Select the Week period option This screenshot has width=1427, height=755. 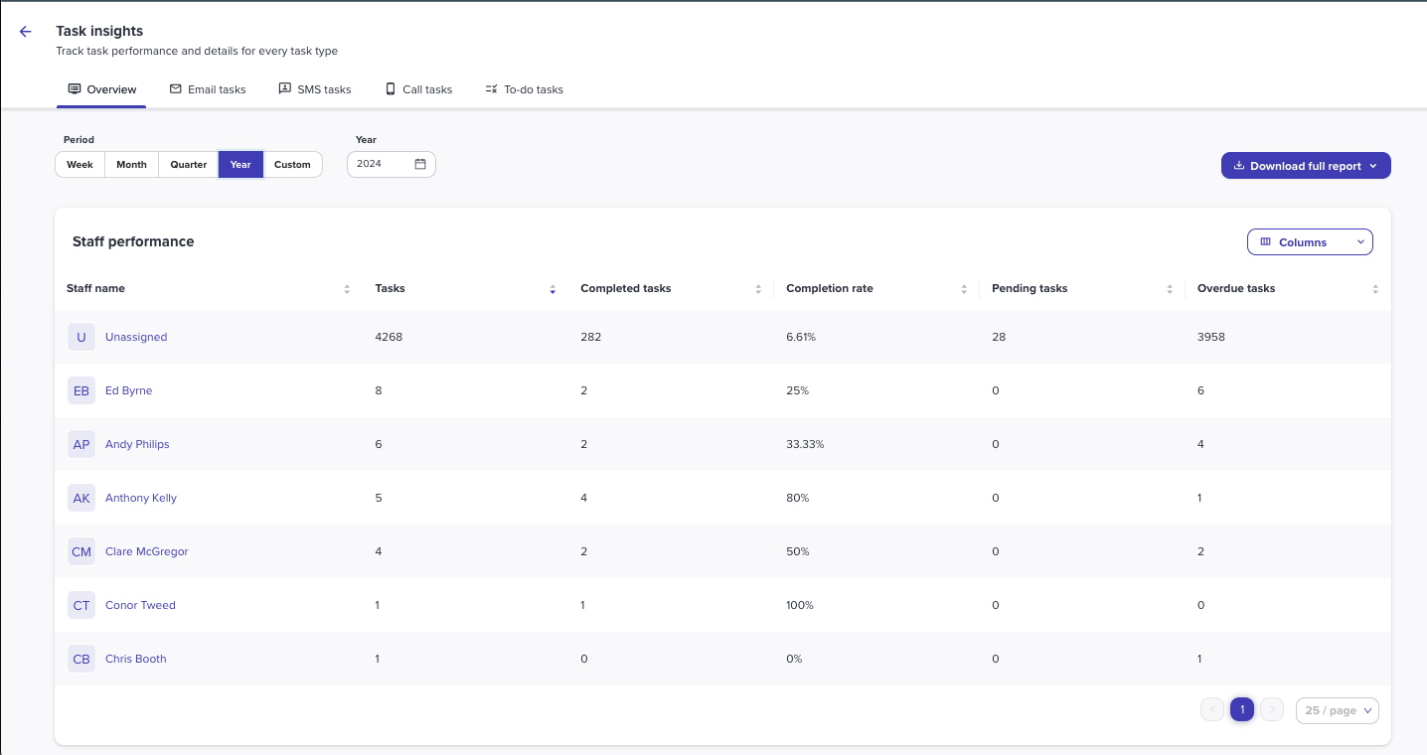[x=79, y=165]
